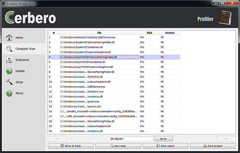This screenshot has width=240, height=153.
Task: Click the Update globe icon
Action: click(9, 71)
